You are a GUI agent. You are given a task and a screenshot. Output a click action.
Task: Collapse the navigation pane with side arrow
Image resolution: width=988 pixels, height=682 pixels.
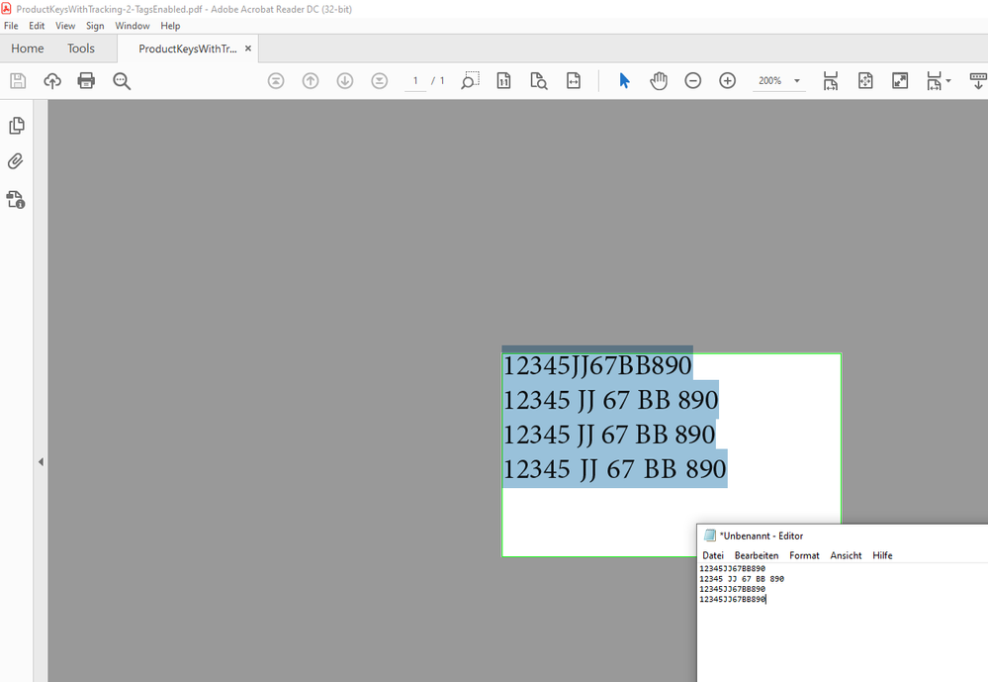pyautogui.click(x=41, y=460)
